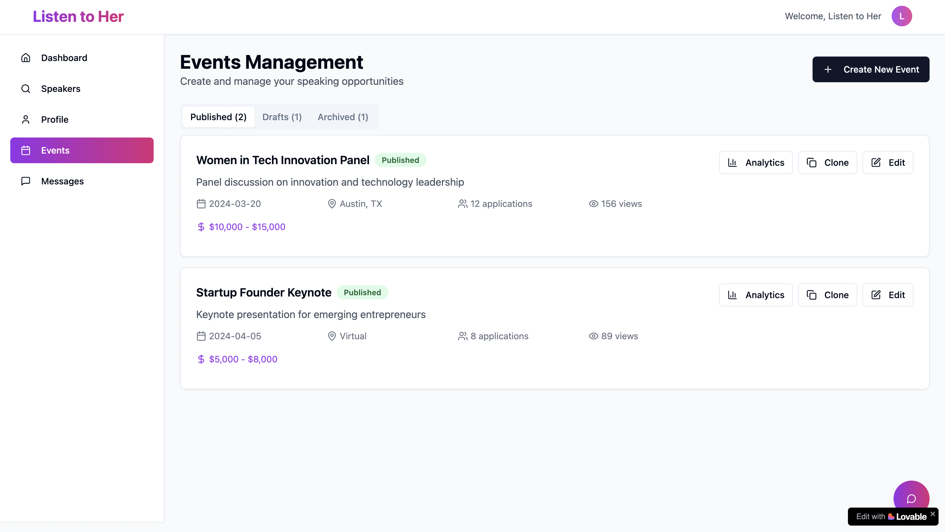
Task: Clone the Startup Founder Keynote event
Action: coord(827,295)
